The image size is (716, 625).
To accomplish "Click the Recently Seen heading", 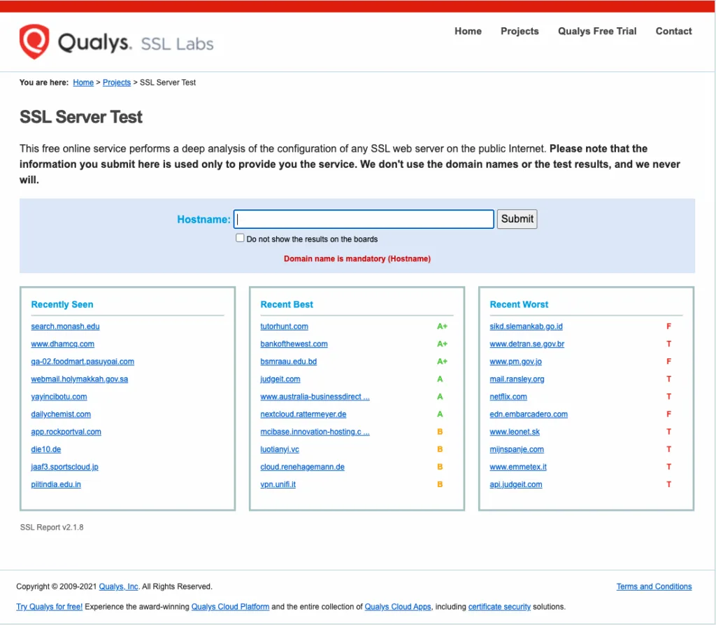I will coord(62,304).
